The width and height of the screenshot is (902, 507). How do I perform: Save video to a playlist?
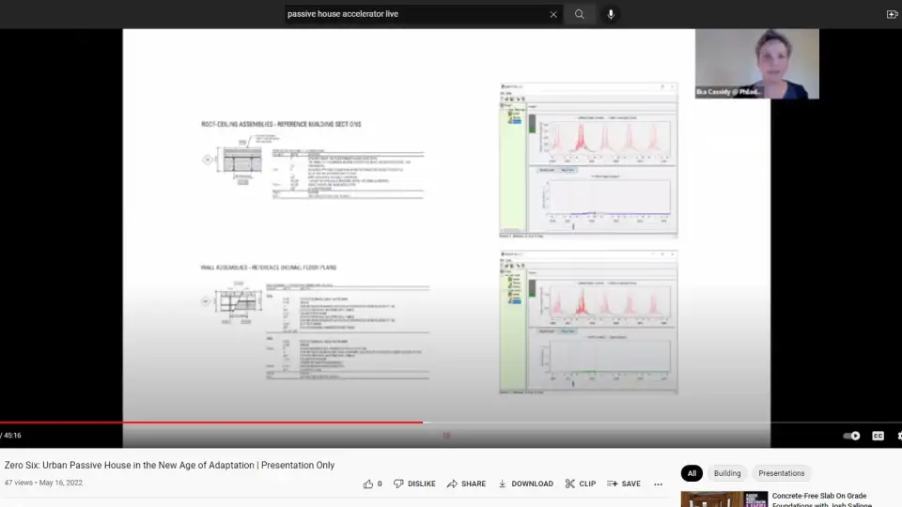(x=624, y=484)
